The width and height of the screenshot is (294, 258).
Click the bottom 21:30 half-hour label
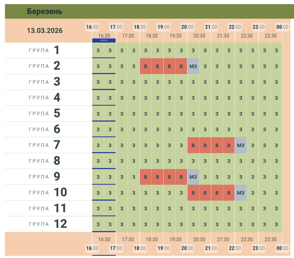223,239
